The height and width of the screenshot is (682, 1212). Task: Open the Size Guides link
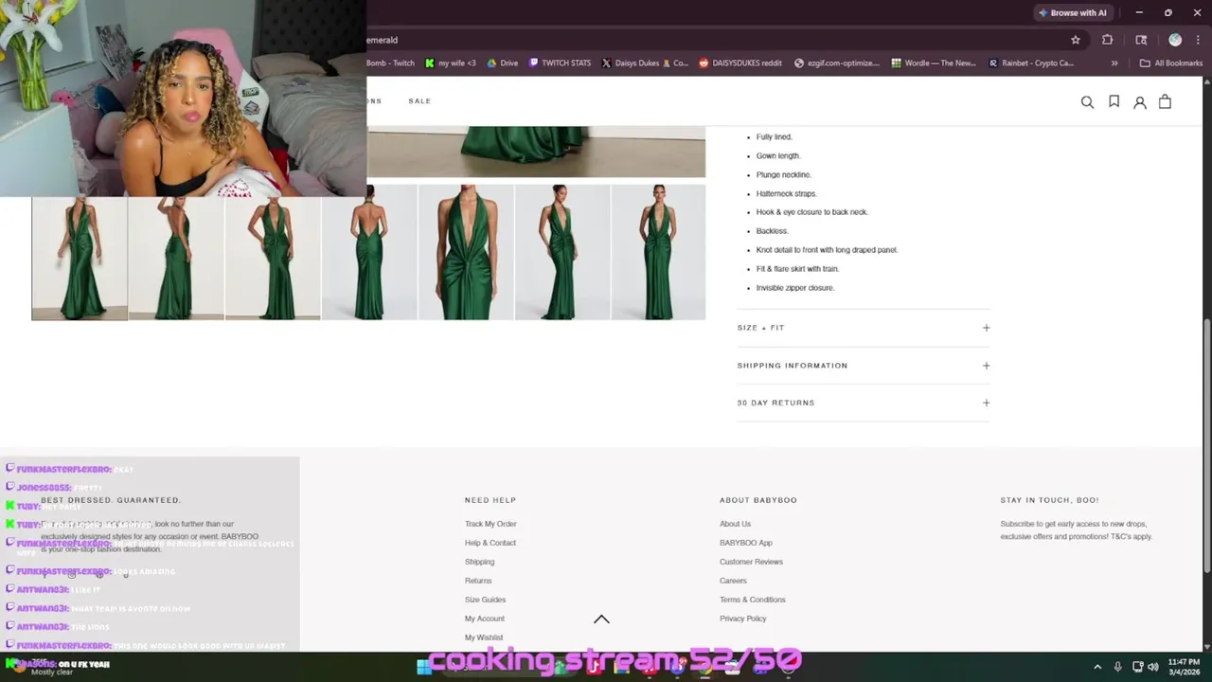coord(485,600)
